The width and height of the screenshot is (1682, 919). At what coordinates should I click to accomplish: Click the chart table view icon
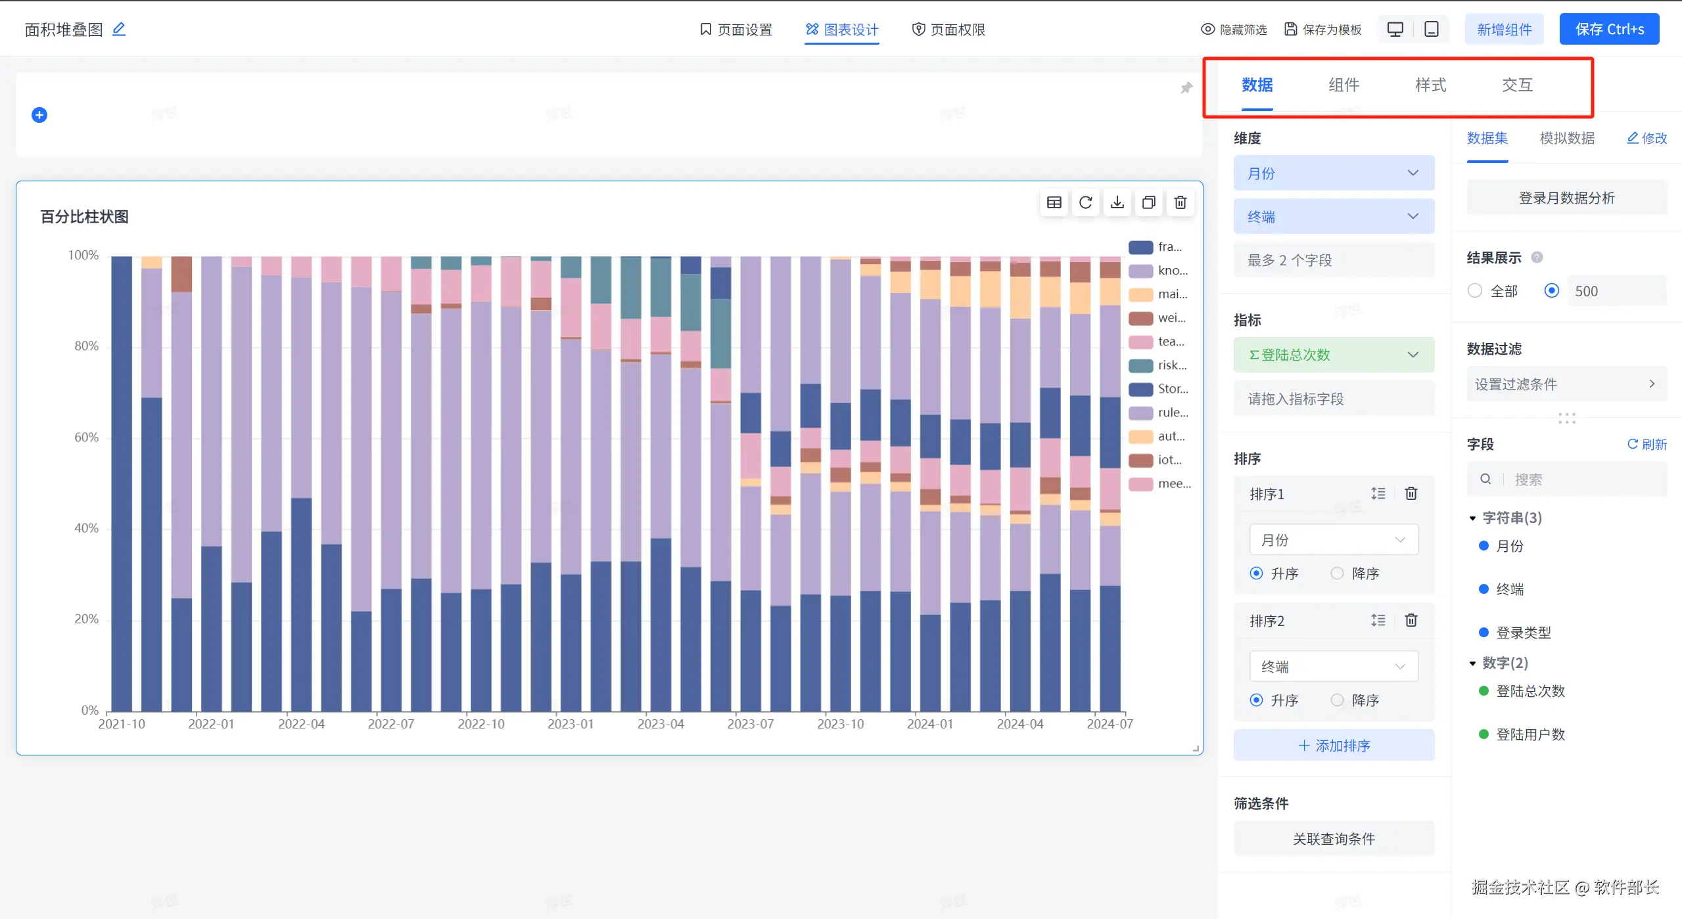tap(1054, 202)
